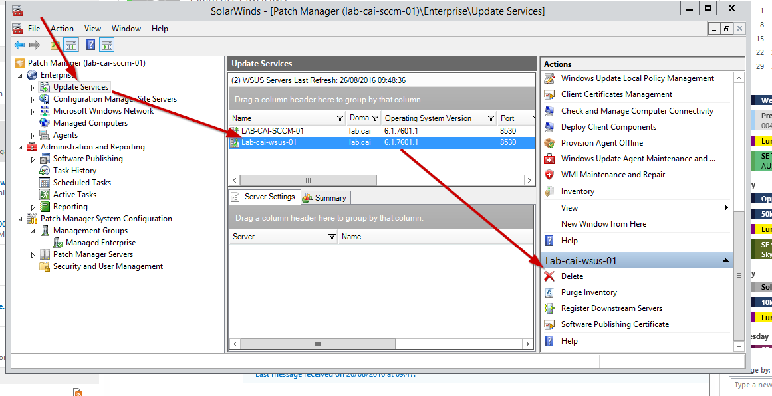Open the Help menu in menu bar
Viewport: 772px width, 396px height.
[x=160, y=29]
